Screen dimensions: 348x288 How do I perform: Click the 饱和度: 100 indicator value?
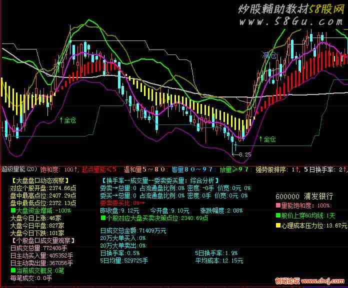click(59, 169)
